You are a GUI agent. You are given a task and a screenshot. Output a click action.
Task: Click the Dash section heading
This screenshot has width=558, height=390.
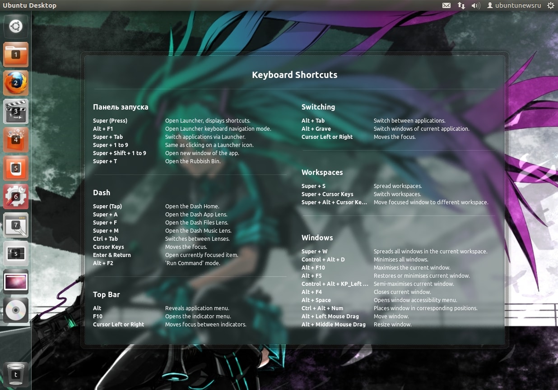point(102,193)
